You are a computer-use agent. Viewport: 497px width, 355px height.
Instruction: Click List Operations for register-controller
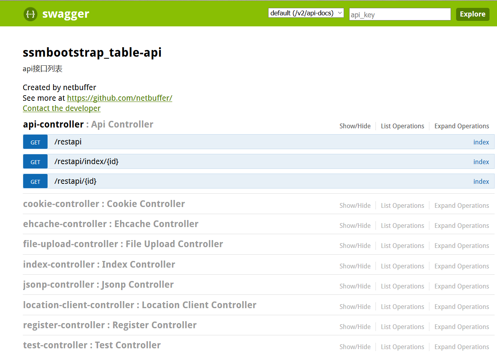403,327
